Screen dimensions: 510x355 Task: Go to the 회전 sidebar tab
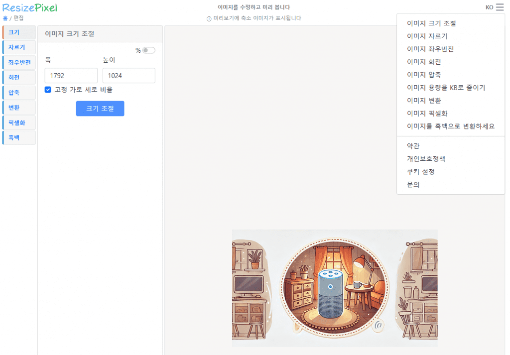pyautogui.click(x=19, y=78)
